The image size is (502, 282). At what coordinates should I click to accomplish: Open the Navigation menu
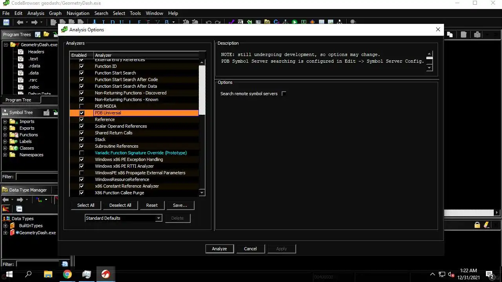[78, 13]
